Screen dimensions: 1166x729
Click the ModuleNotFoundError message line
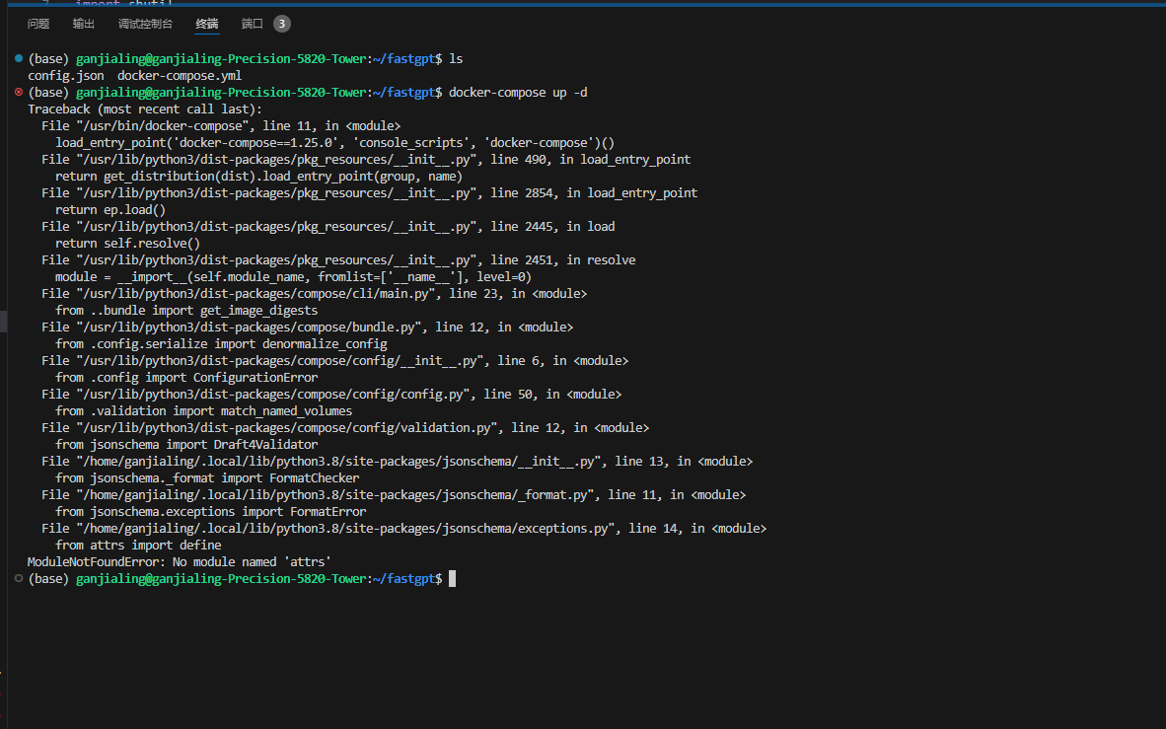point(179,561)
